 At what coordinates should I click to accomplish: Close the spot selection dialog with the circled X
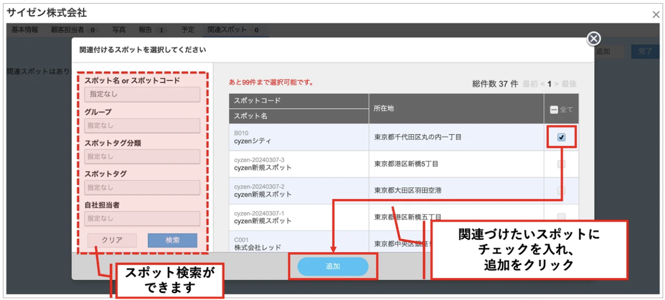click(594, 39)
